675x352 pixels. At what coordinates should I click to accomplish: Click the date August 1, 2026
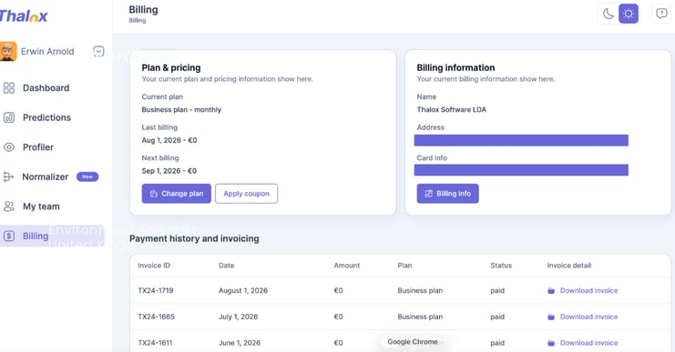click(243, 290)
